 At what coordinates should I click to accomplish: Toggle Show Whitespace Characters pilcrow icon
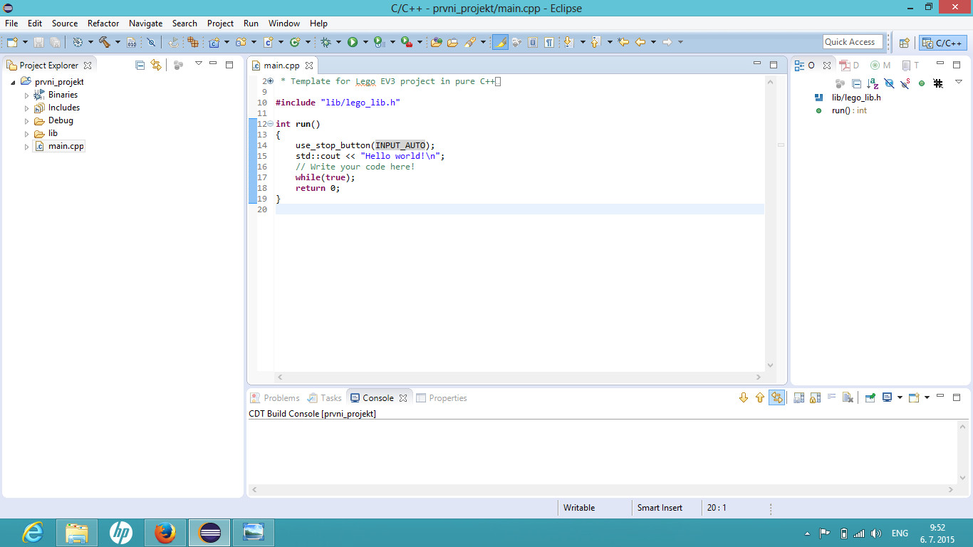[x=549, y=43]
